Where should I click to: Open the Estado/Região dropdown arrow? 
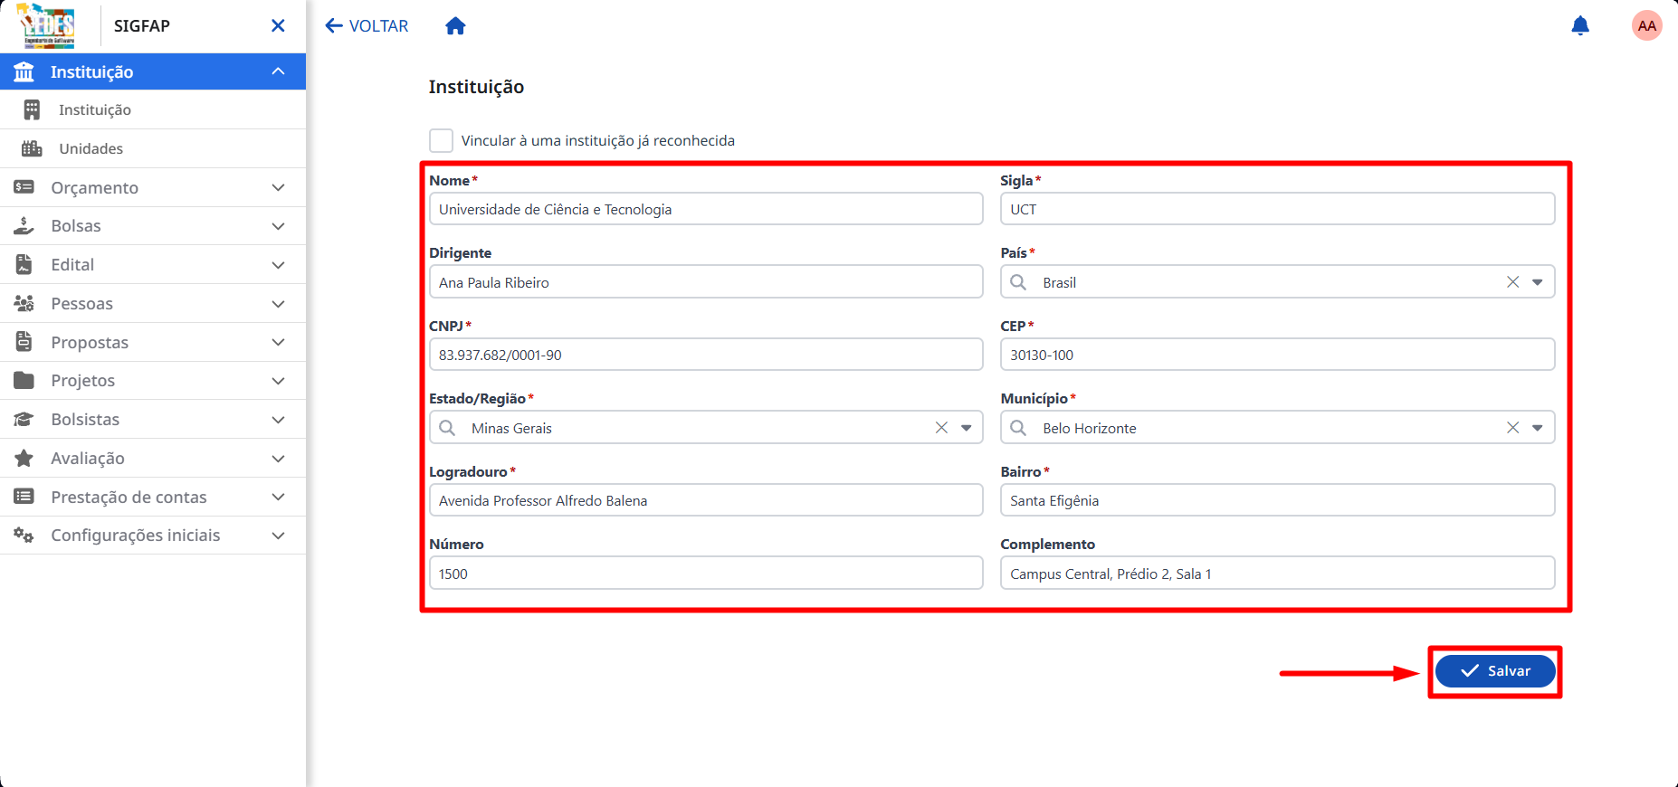pyautogui.click(x=966, y=428)
